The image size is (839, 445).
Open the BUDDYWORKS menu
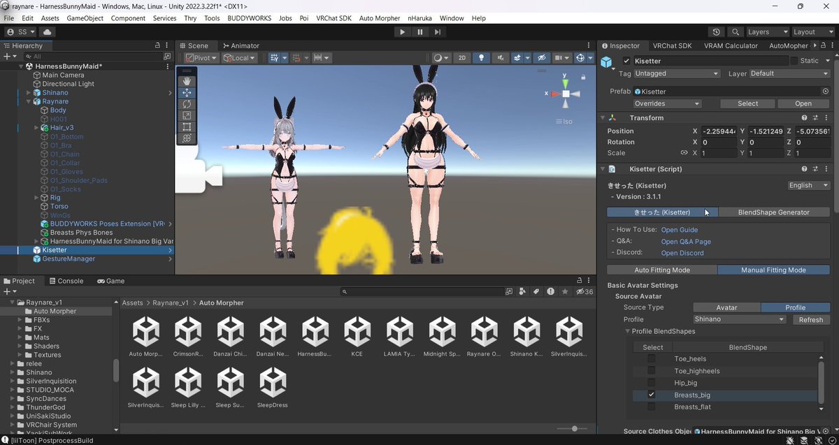click(x=250, y=18)
